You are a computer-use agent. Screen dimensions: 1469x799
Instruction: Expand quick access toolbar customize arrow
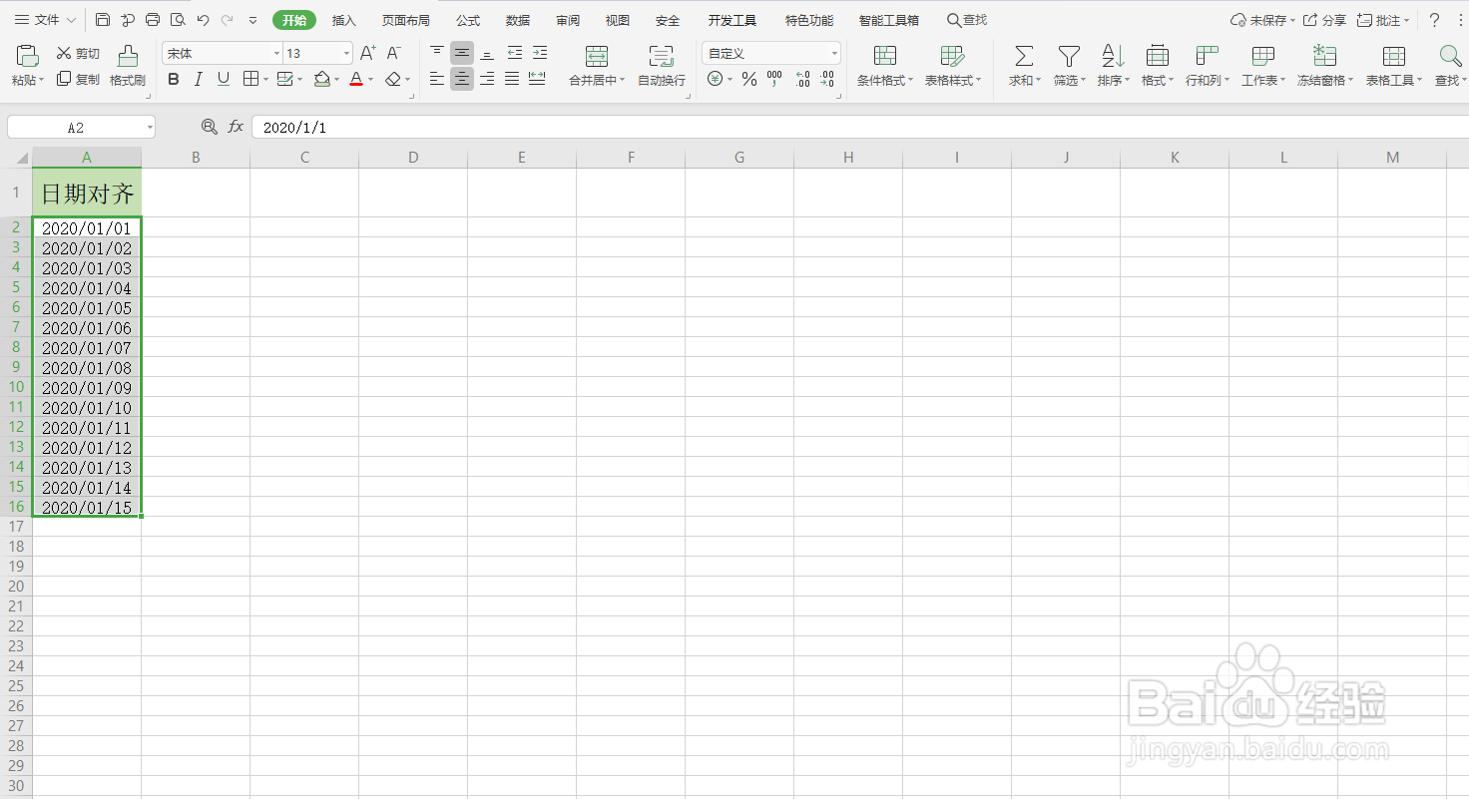point(252,20)
